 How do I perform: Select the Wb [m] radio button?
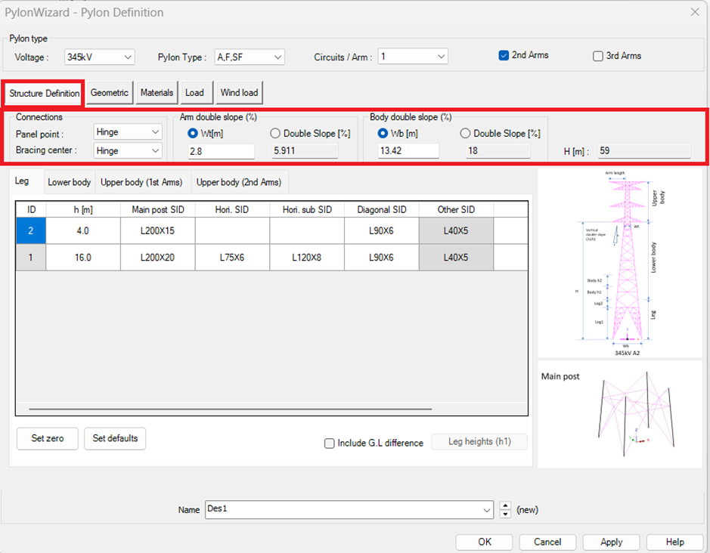tap(383, 134)
